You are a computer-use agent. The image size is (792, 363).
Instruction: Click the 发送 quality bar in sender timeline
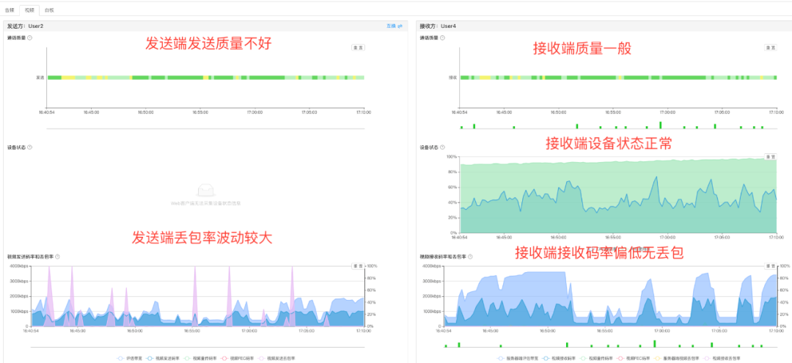pos(205,77)
